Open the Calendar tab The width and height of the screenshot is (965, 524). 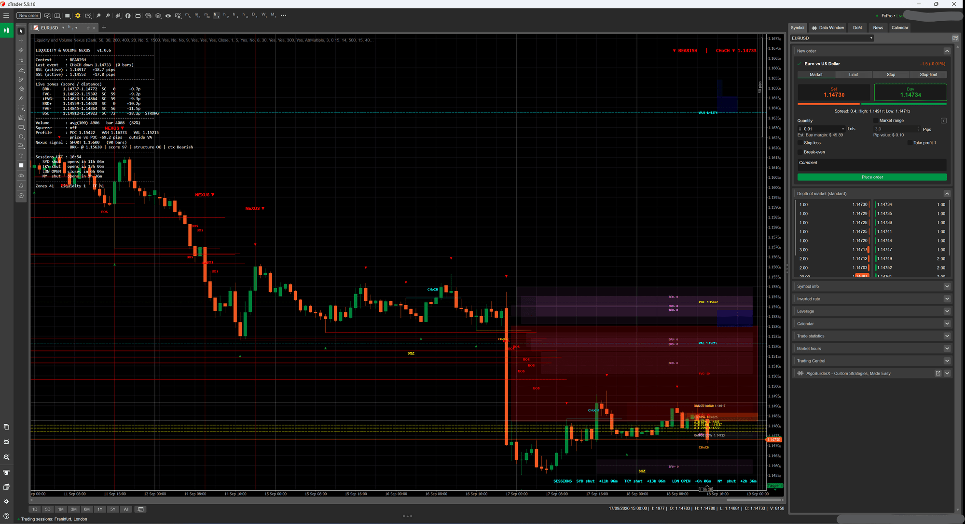tap(900, 27)
